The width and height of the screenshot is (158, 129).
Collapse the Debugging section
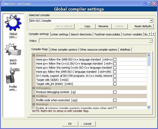[x=34, y=88]
